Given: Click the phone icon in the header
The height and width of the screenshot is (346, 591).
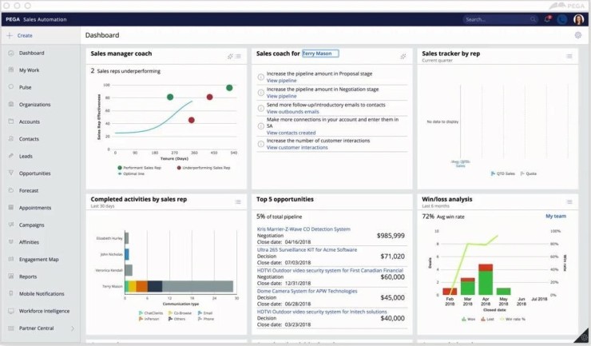Looking at the screenshot, I should (x=562, y=19).
